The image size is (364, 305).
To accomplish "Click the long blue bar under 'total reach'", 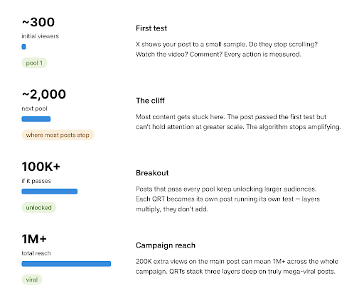I will (66, 264).
